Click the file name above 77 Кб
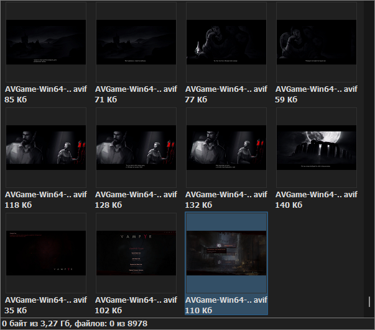 [x=226, y=89]
